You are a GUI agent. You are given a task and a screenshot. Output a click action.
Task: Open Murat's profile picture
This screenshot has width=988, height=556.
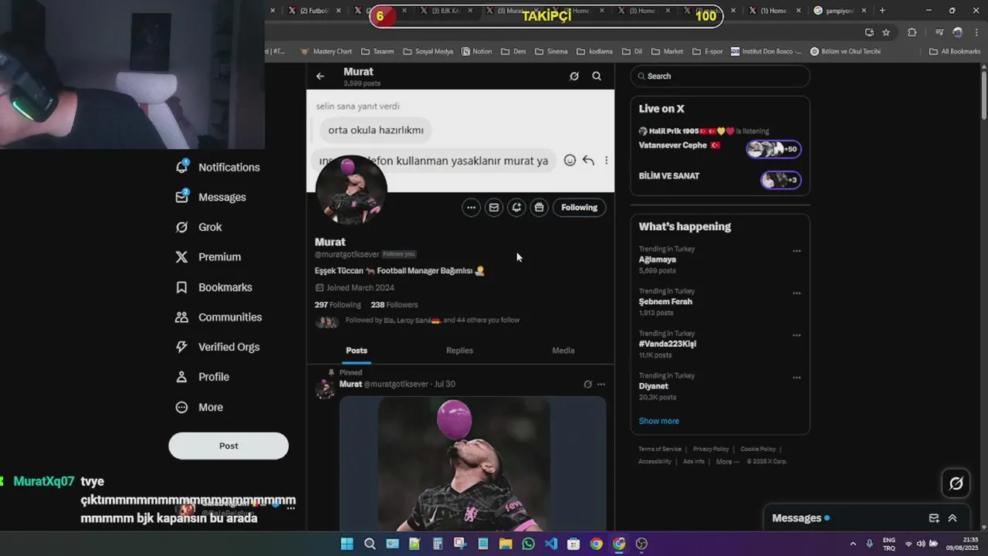tap(351, 190)
